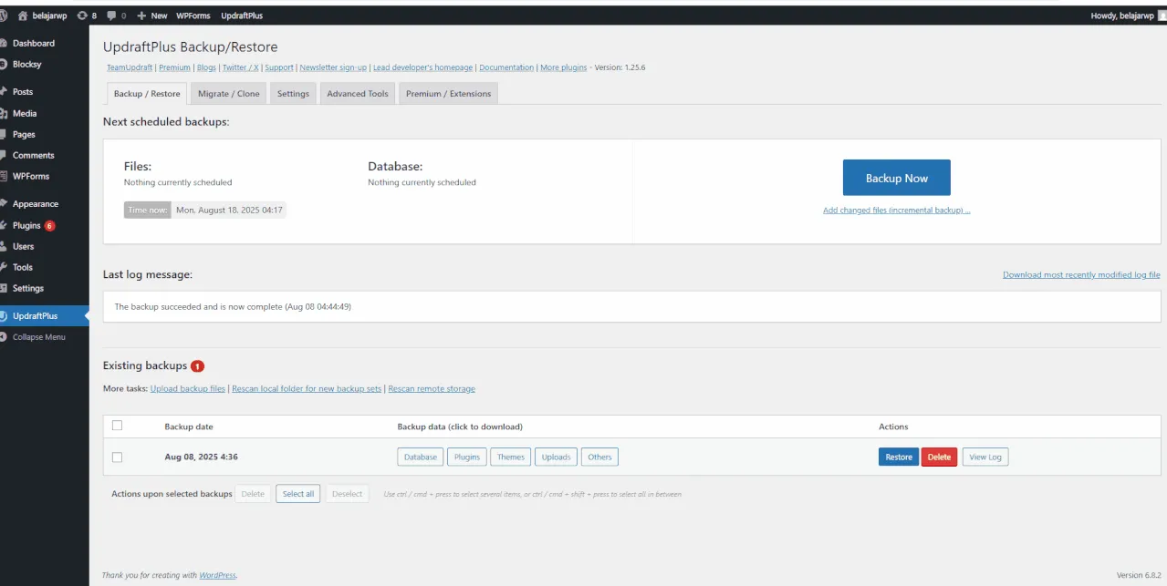
Task: Tick the select-all checkbox in table header
Action: click(x=117, y=426)
